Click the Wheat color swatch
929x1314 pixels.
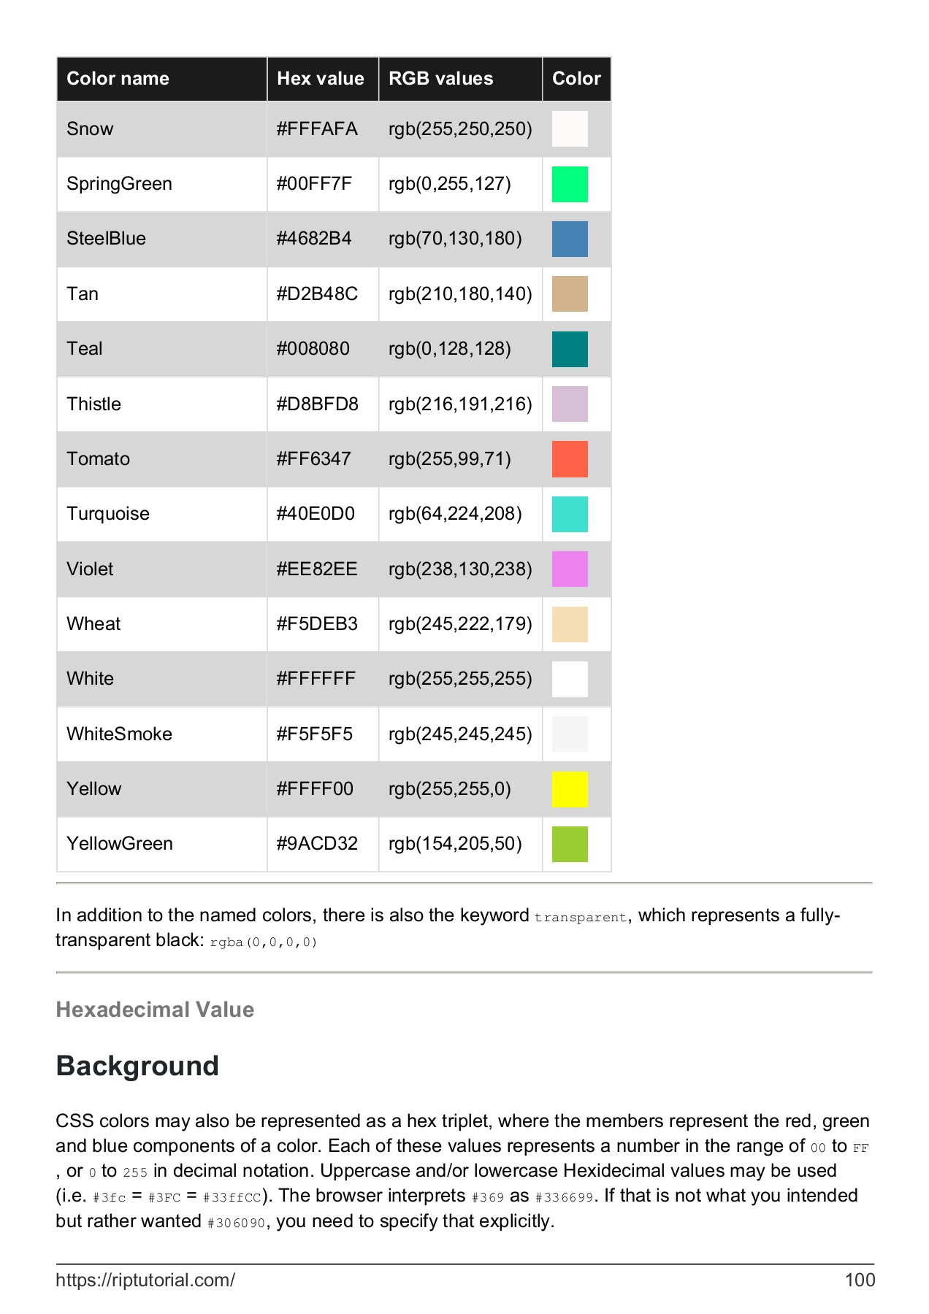[570, 624]
